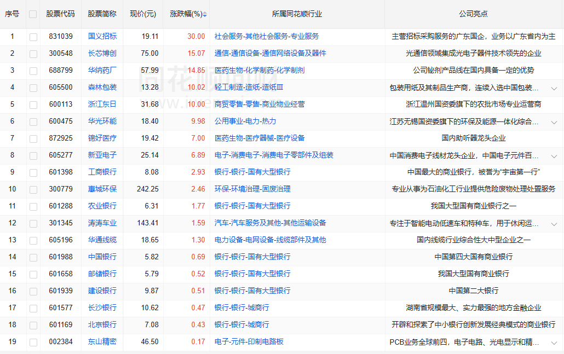Click the 公司亮点 column header
Viewport: 564px width, 354px height.
473,14
